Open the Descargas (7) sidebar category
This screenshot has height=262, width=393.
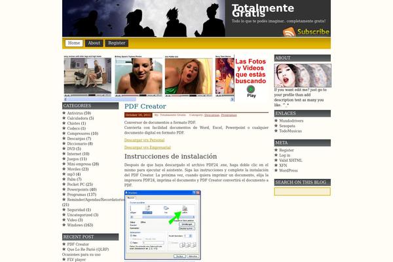[79, 138]
